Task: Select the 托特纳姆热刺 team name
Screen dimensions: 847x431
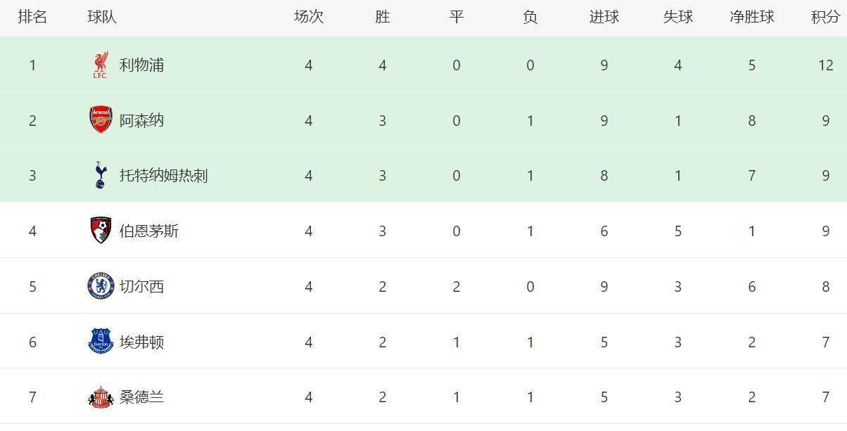Action: pyautogui.click(x=163, y=175)
